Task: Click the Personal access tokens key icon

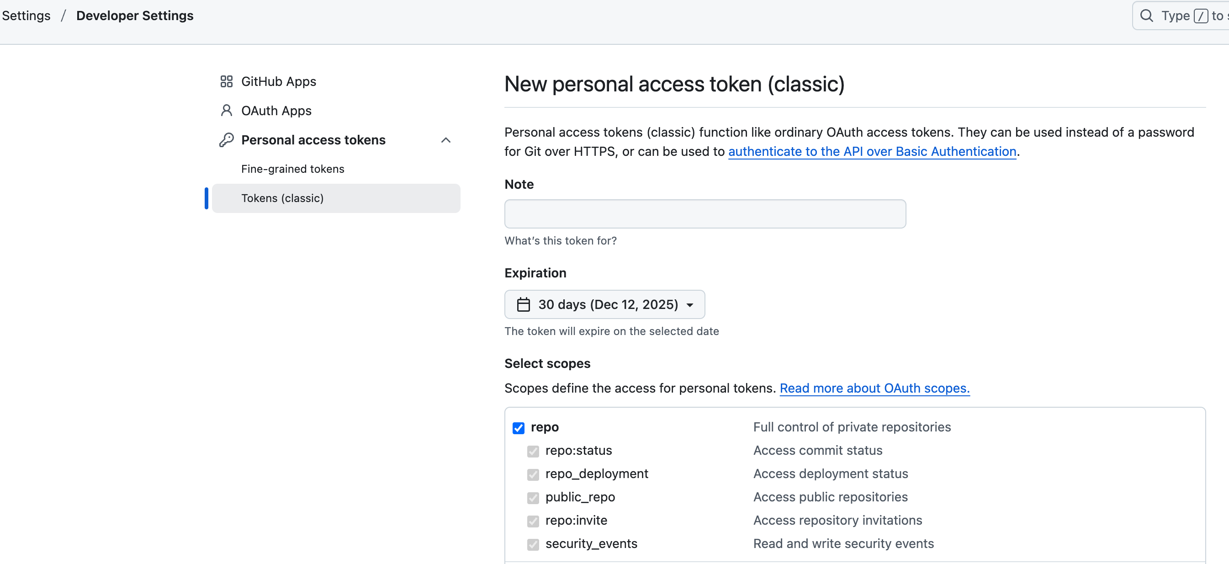Action: pos(226,140)
